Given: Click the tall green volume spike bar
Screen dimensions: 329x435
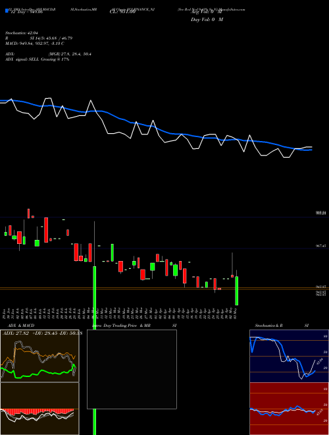Looking at the screenshot, I should (95, 351).
